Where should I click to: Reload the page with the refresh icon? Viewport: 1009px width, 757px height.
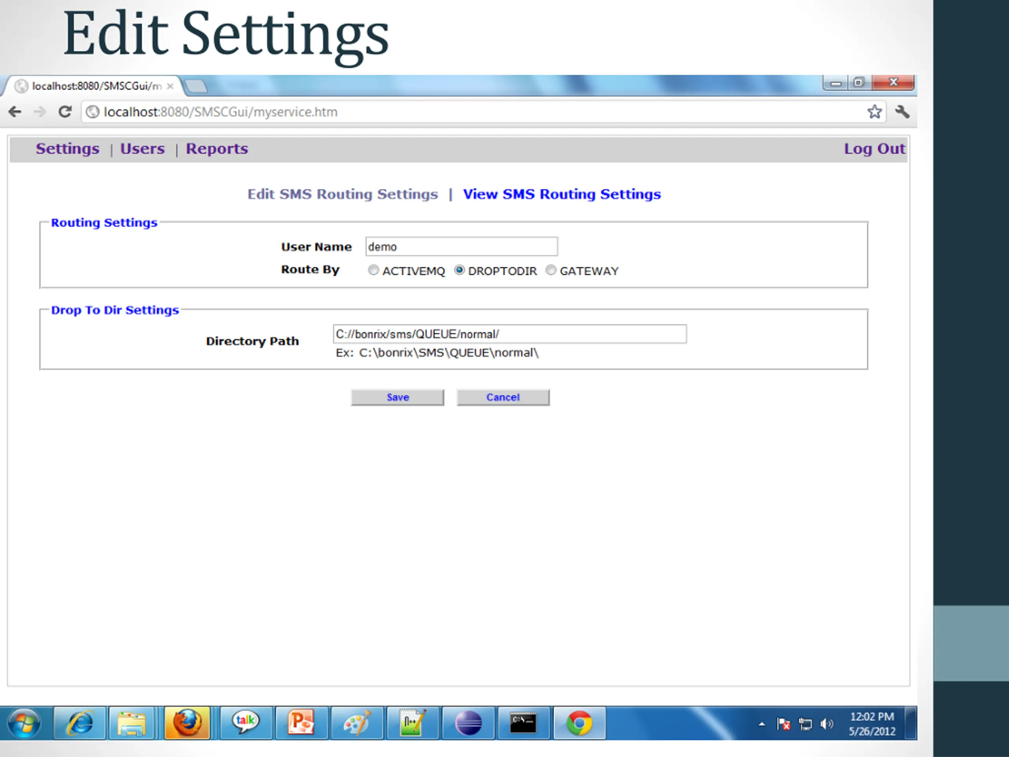(x=65, y=112)
